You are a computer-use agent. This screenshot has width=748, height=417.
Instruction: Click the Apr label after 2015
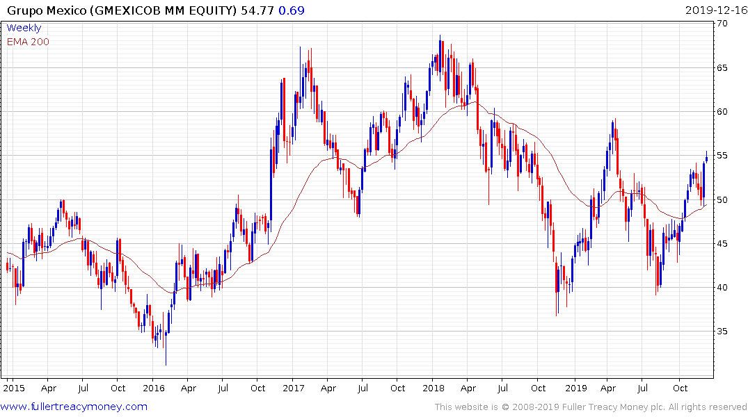point(49,388)
